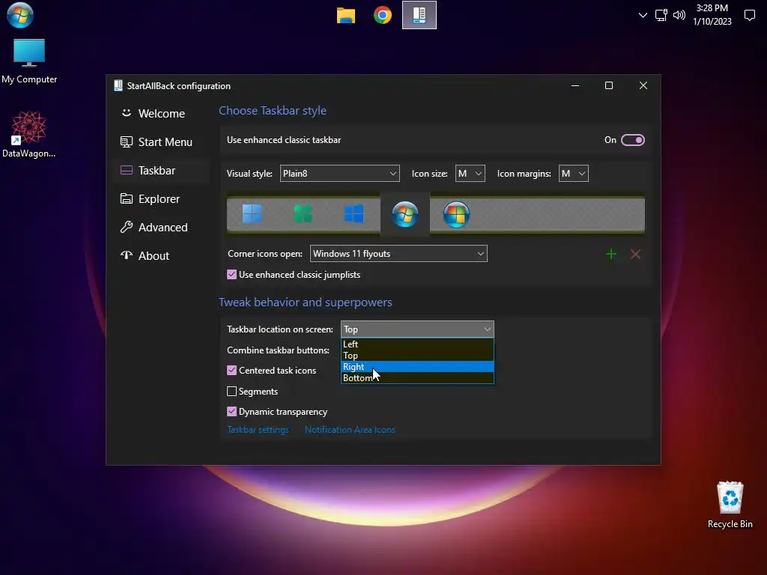Open the volume speaker tray icon

pos(679,15)
